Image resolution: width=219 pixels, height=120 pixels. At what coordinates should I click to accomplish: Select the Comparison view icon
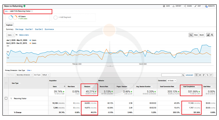click(x=207, y=75)
